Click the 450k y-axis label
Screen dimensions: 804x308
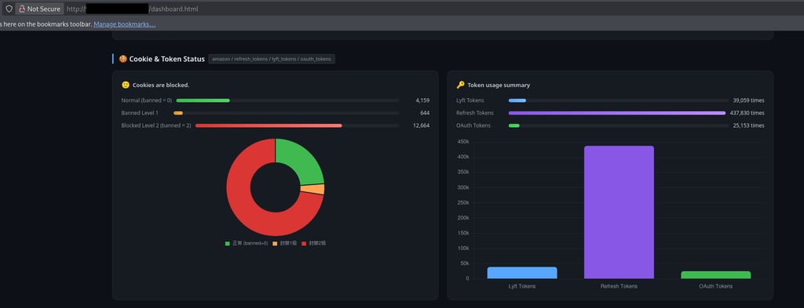pyautogui.click(x=463, y=142)
